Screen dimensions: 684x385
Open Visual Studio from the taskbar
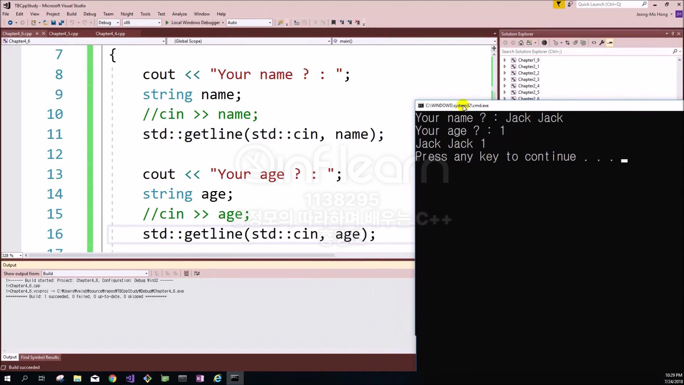130,378
